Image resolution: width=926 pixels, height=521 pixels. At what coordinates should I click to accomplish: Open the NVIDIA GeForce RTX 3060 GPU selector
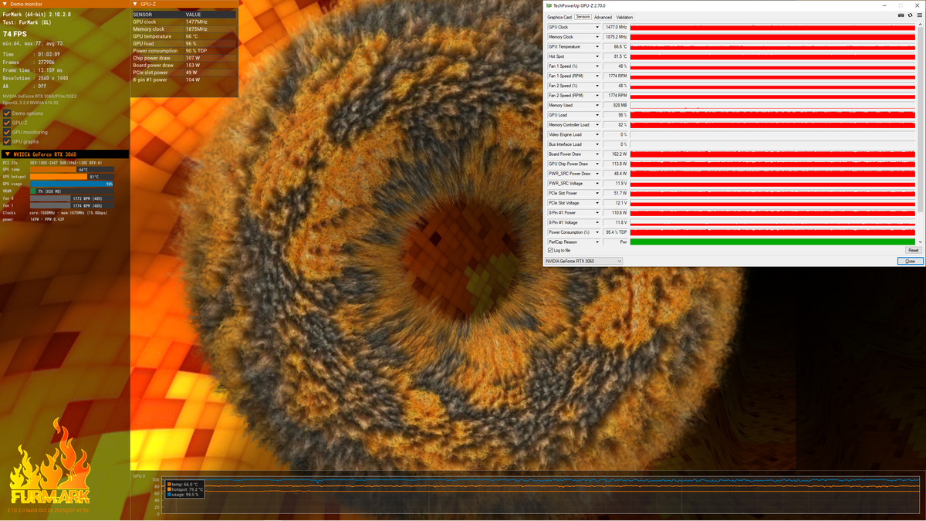coord(583,262)
